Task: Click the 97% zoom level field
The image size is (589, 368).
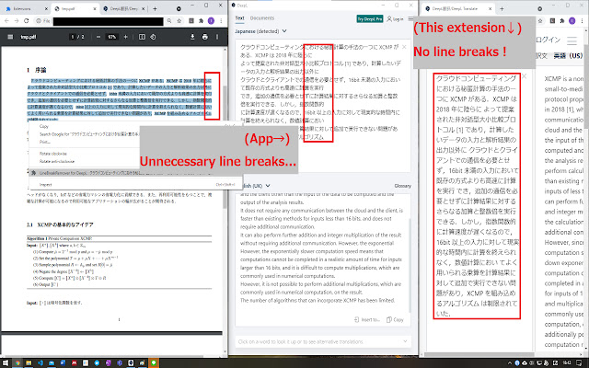Action: [112, 37]
